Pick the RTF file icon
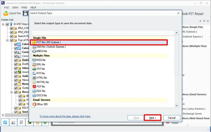The image size is (211, 132). pos(34,73)
